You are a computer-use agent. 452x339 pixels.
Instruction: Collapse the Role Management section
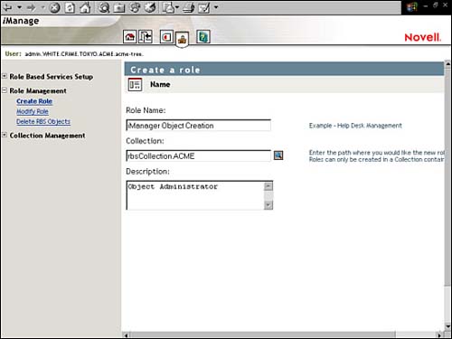(x=5, y=90)
